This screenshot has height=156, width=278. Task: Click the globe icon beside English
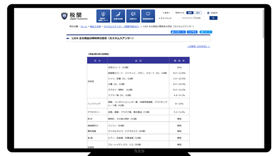pos(208,13)
